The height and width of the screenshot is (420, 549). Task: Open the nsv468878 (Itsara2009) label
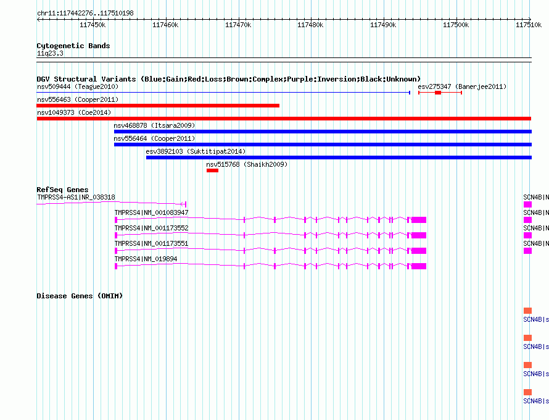(154, 125)
